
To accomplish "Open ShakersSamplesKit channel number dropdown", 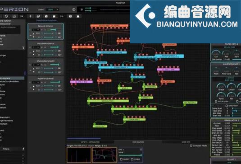I will click(36, 65).
